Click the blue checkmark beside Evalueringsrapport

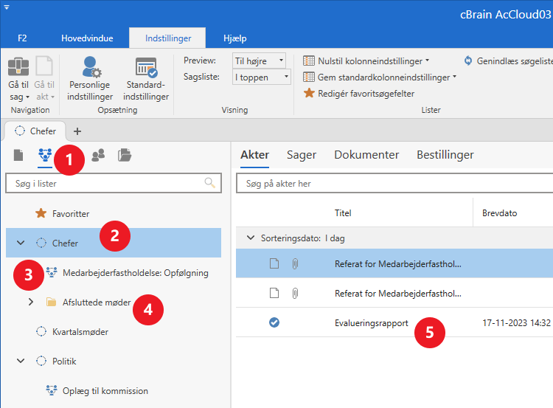(x=274, y=322)
